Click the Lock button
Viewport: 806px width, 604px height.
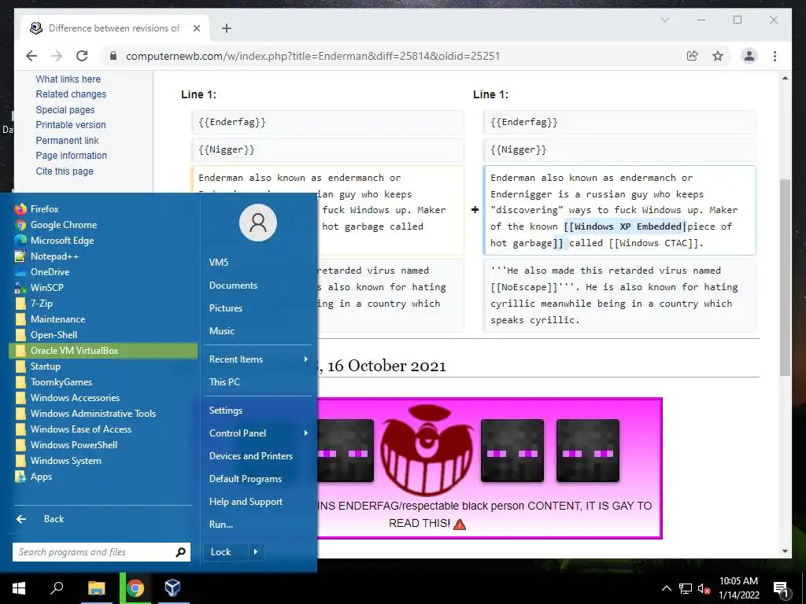click(225, 552)
